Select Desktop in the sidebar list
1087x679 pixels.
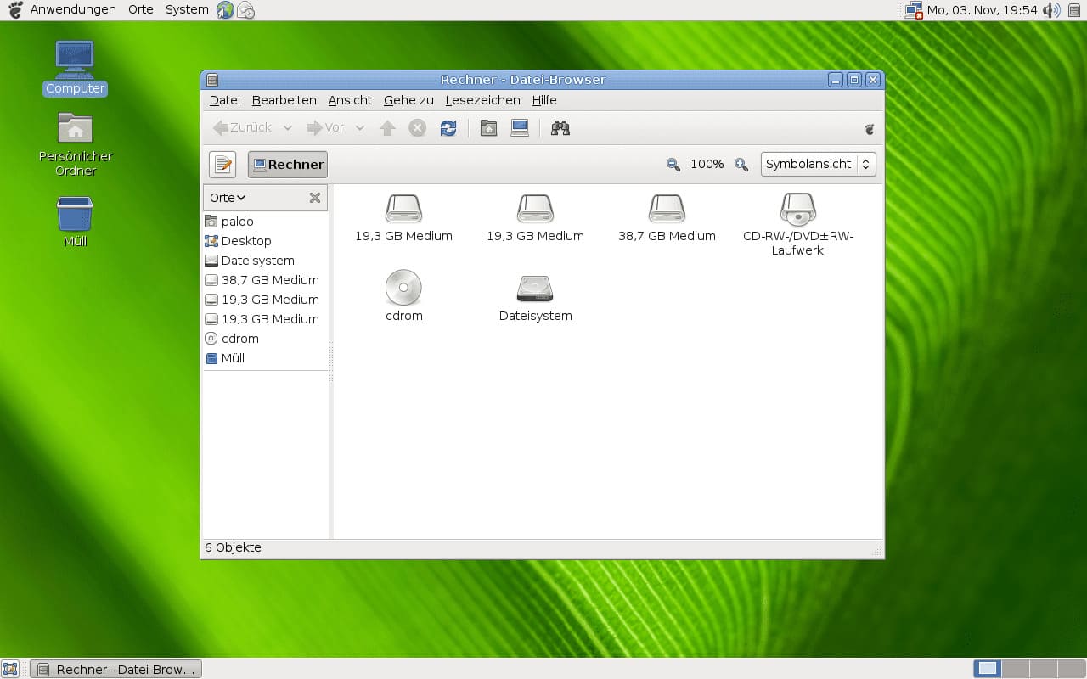coord(246,240)
